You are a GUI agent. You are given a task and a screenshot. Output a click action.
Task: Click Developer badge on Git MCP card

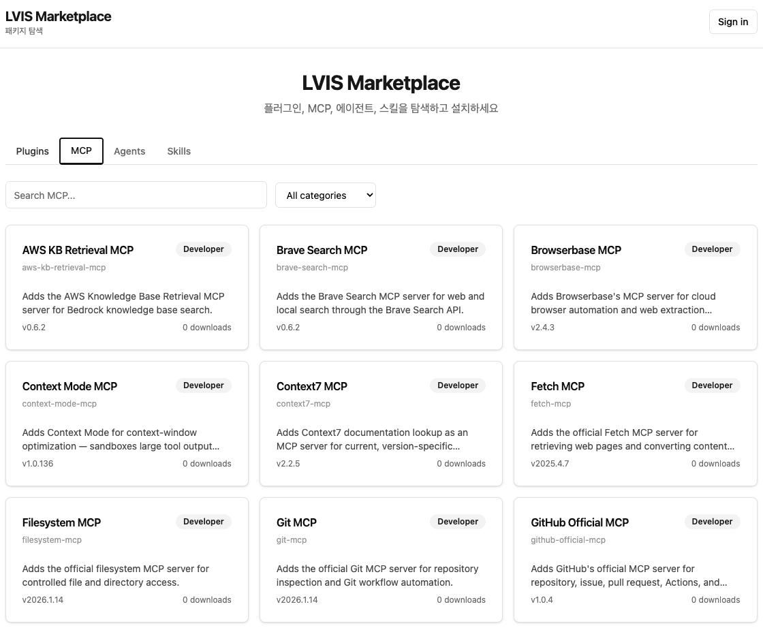(x=458, y=522)
